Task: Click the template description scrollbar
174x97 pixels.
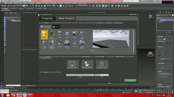Action: pos(133,41)
